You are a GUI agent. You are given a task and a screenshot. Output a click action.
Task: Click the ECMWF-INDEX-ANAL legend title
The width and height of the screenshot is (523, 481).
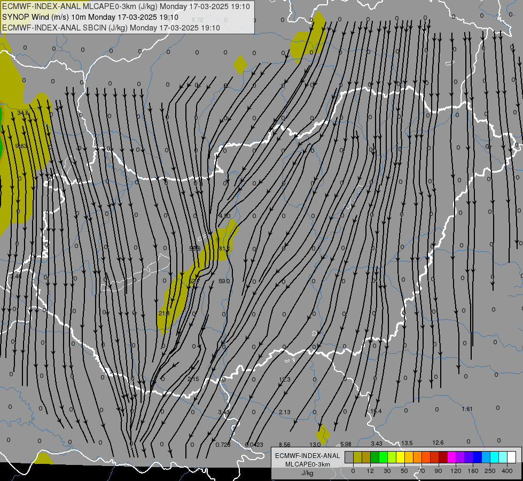(308, 456)
